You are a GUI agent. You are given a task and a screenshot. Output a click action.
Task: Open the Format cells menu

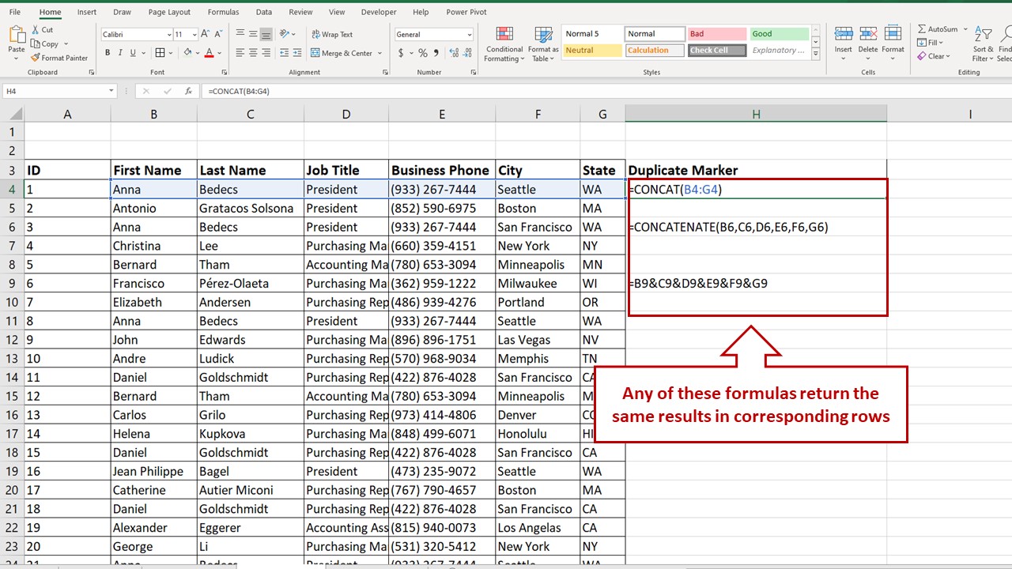(893, 41)
